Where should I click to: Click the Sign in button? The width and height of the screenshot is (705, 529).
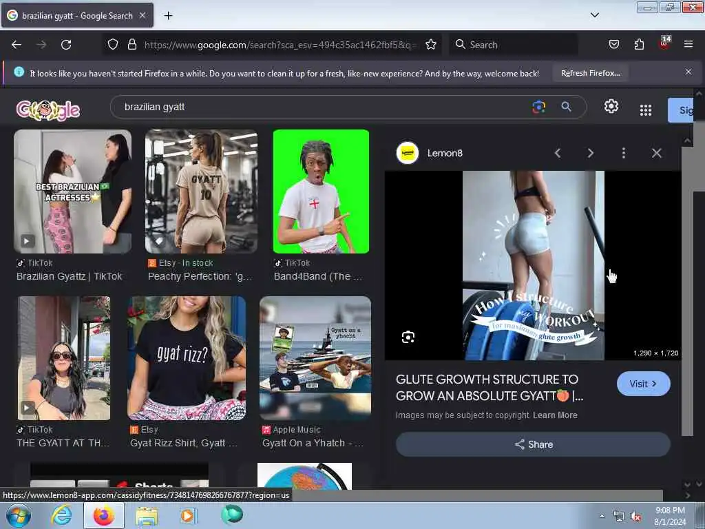(x=681, y=110)
